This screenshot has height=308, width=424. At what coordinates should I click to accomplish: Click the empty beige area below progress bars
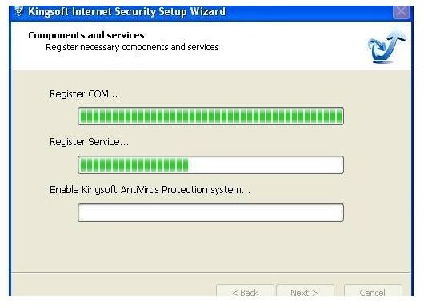(x=211, y=247)
